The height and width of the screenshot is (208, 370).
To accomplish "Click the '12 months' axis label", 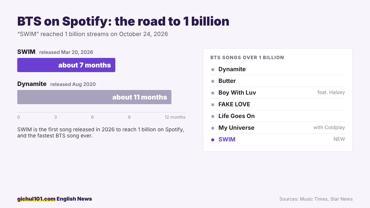I will click(x=175, y=117).
